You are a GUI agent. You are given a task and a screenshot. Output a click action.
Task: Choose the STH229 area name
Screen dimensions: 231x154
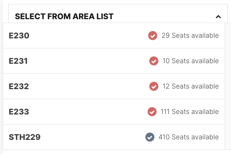(x=25, y=137)
